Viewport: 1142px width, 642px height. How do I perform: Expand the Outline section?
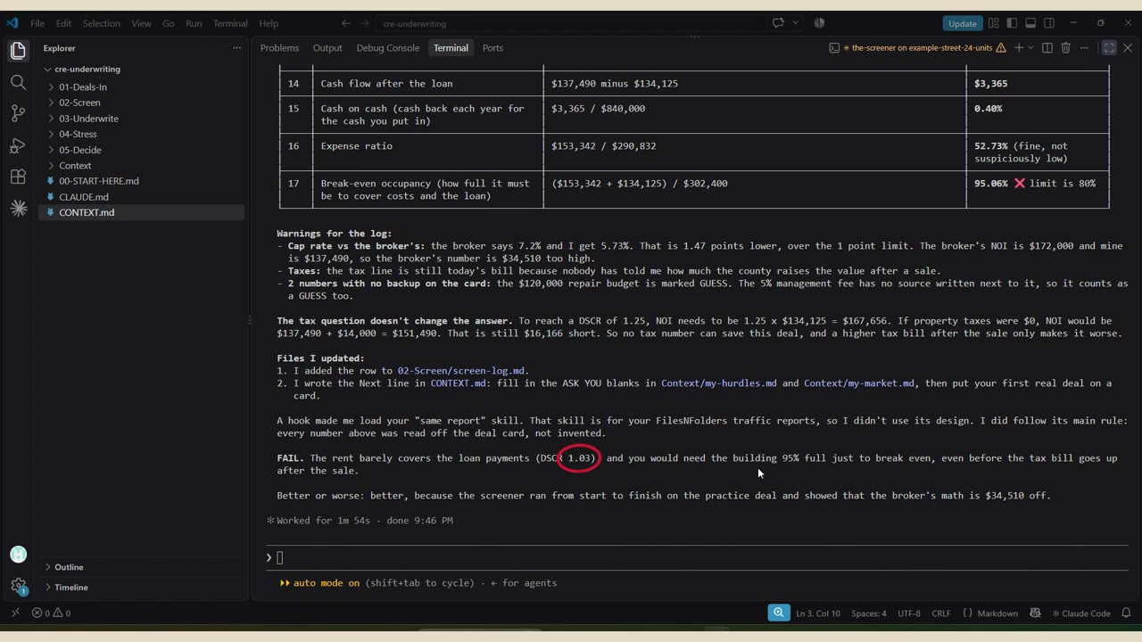(69, 567)
